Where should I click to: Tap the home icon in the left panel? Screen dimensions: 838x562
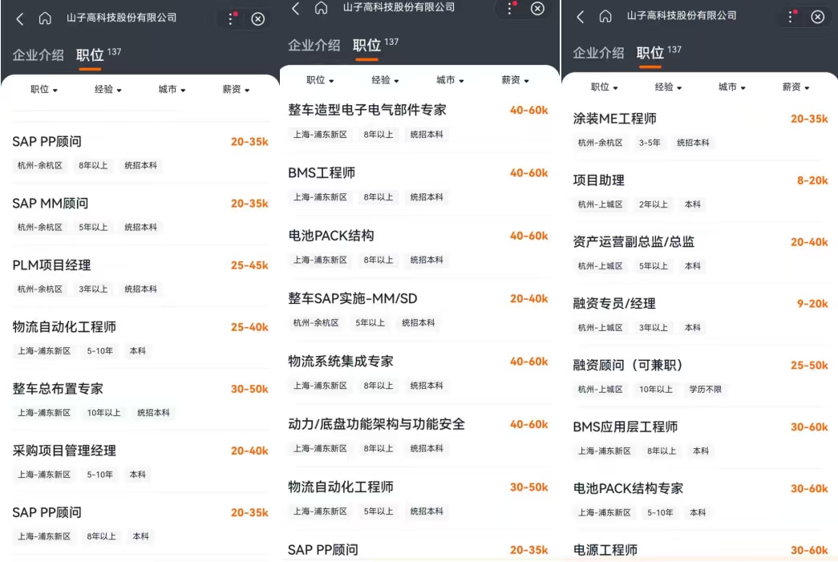click(45, 18)
